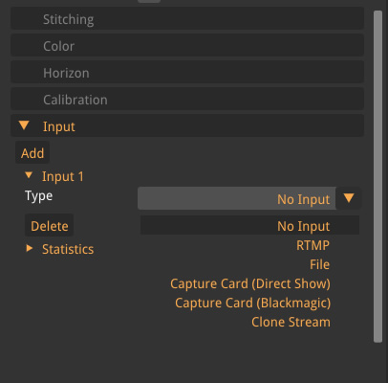Click the Add input button
388x383 pixels.
pyautogui.click(x=32, y=153)
